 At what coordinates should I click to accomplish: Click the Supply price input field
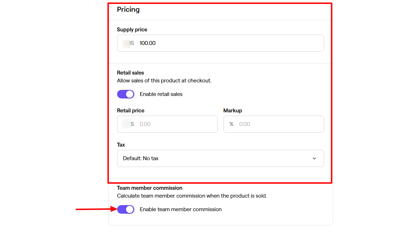click(x=220, y=43)
